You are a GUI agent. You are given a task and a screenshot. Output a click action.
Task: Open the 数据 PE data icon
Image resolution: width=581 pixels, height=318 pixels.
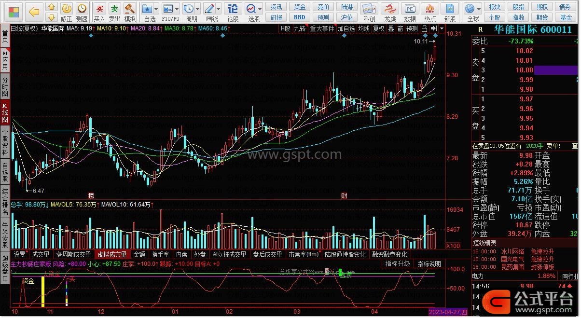click(x=410, y=12)
